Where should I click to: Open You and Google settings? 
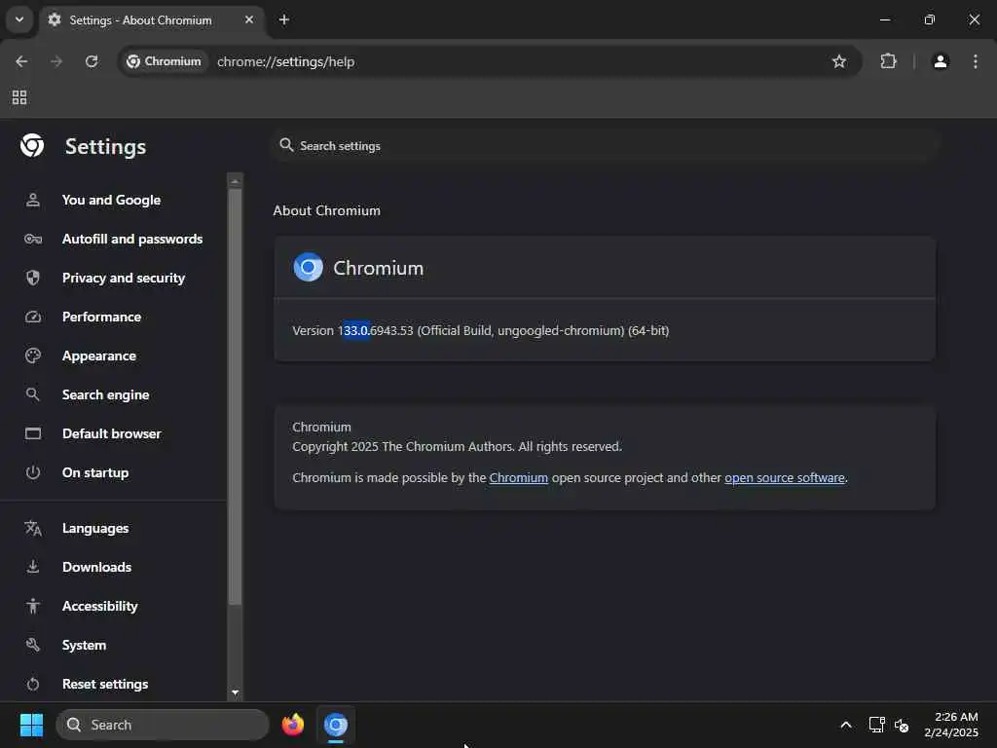[111, 200]
